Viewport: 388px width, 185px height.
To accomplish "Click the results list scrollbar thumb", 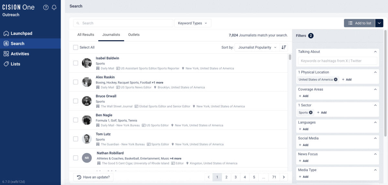I will 290,57.
